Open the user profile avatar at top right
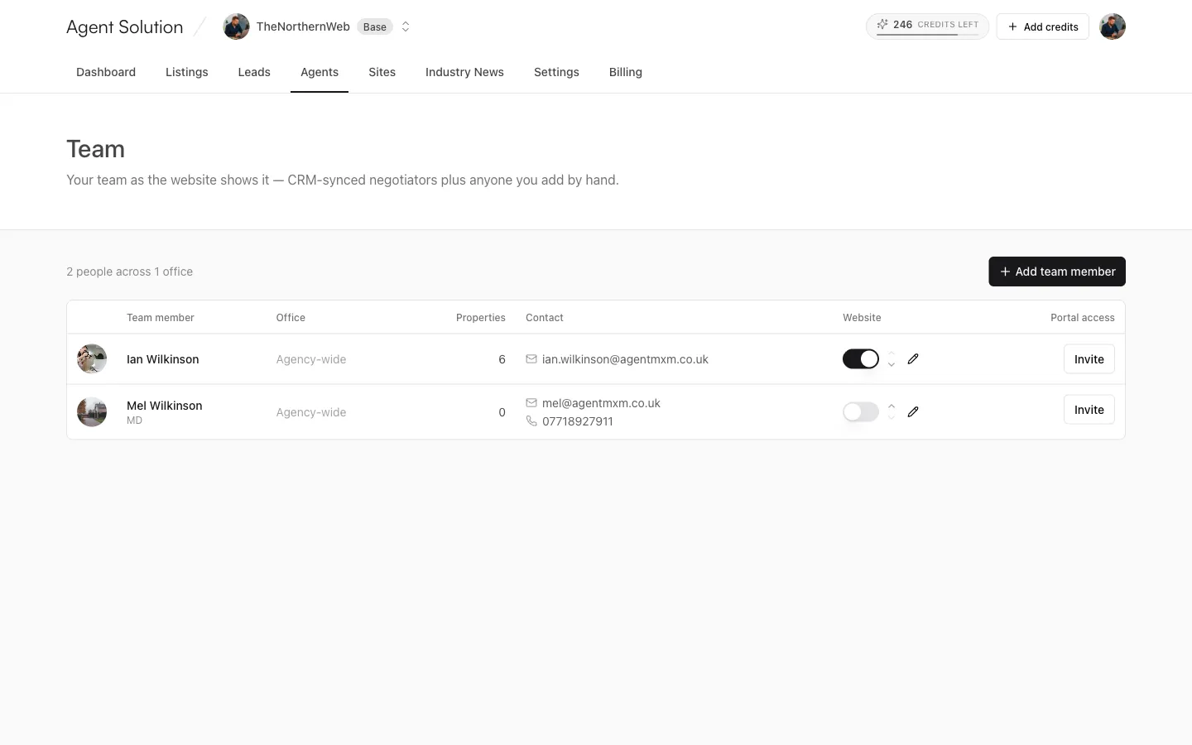 1113,26
